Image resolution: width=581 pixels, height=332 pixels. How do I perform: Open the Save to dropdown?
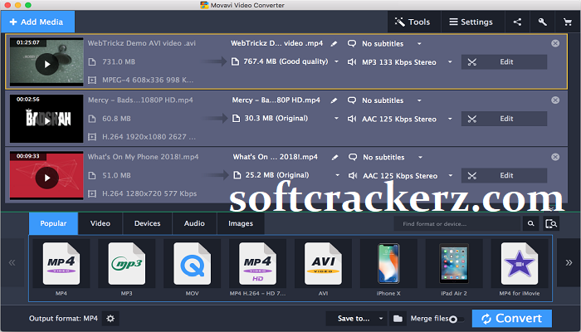point(357,318)
